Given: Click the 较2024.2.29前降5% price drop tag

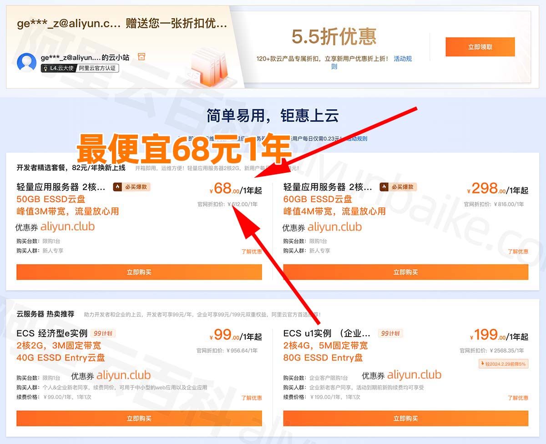Looking at the screenshot, I should [503, 364].
